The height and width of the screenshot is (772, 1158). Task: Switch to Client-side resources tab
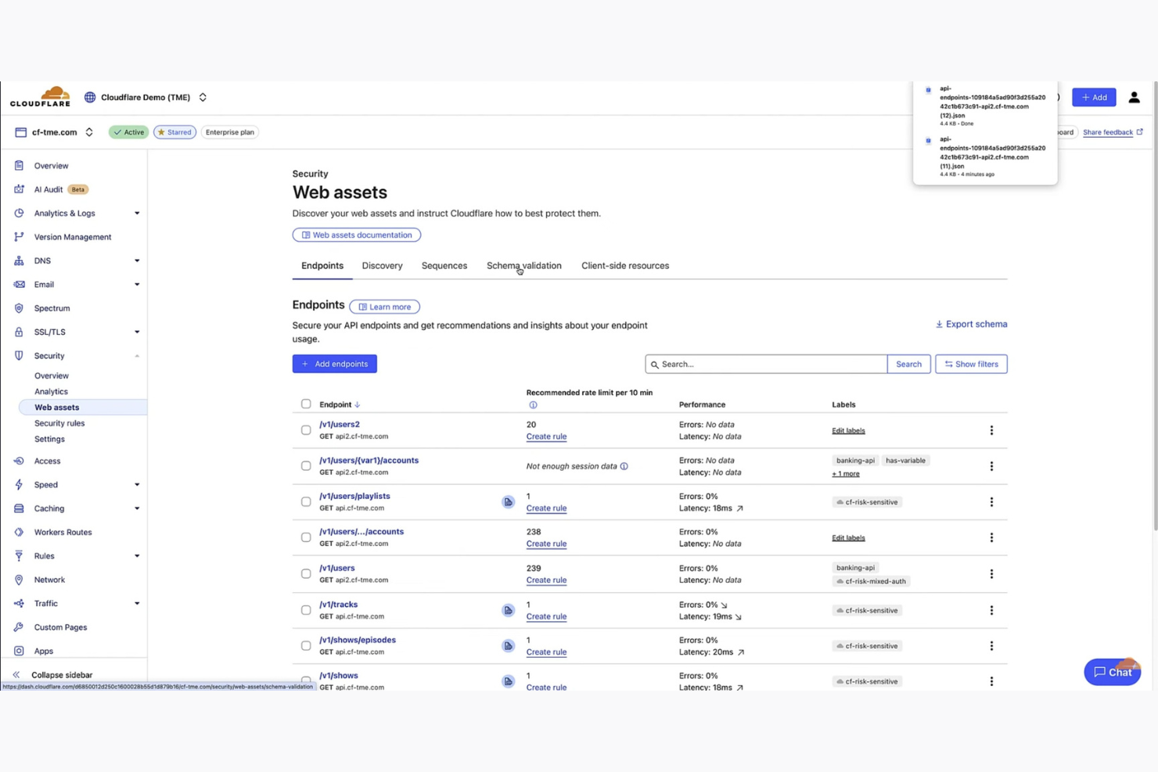[625, 266]
